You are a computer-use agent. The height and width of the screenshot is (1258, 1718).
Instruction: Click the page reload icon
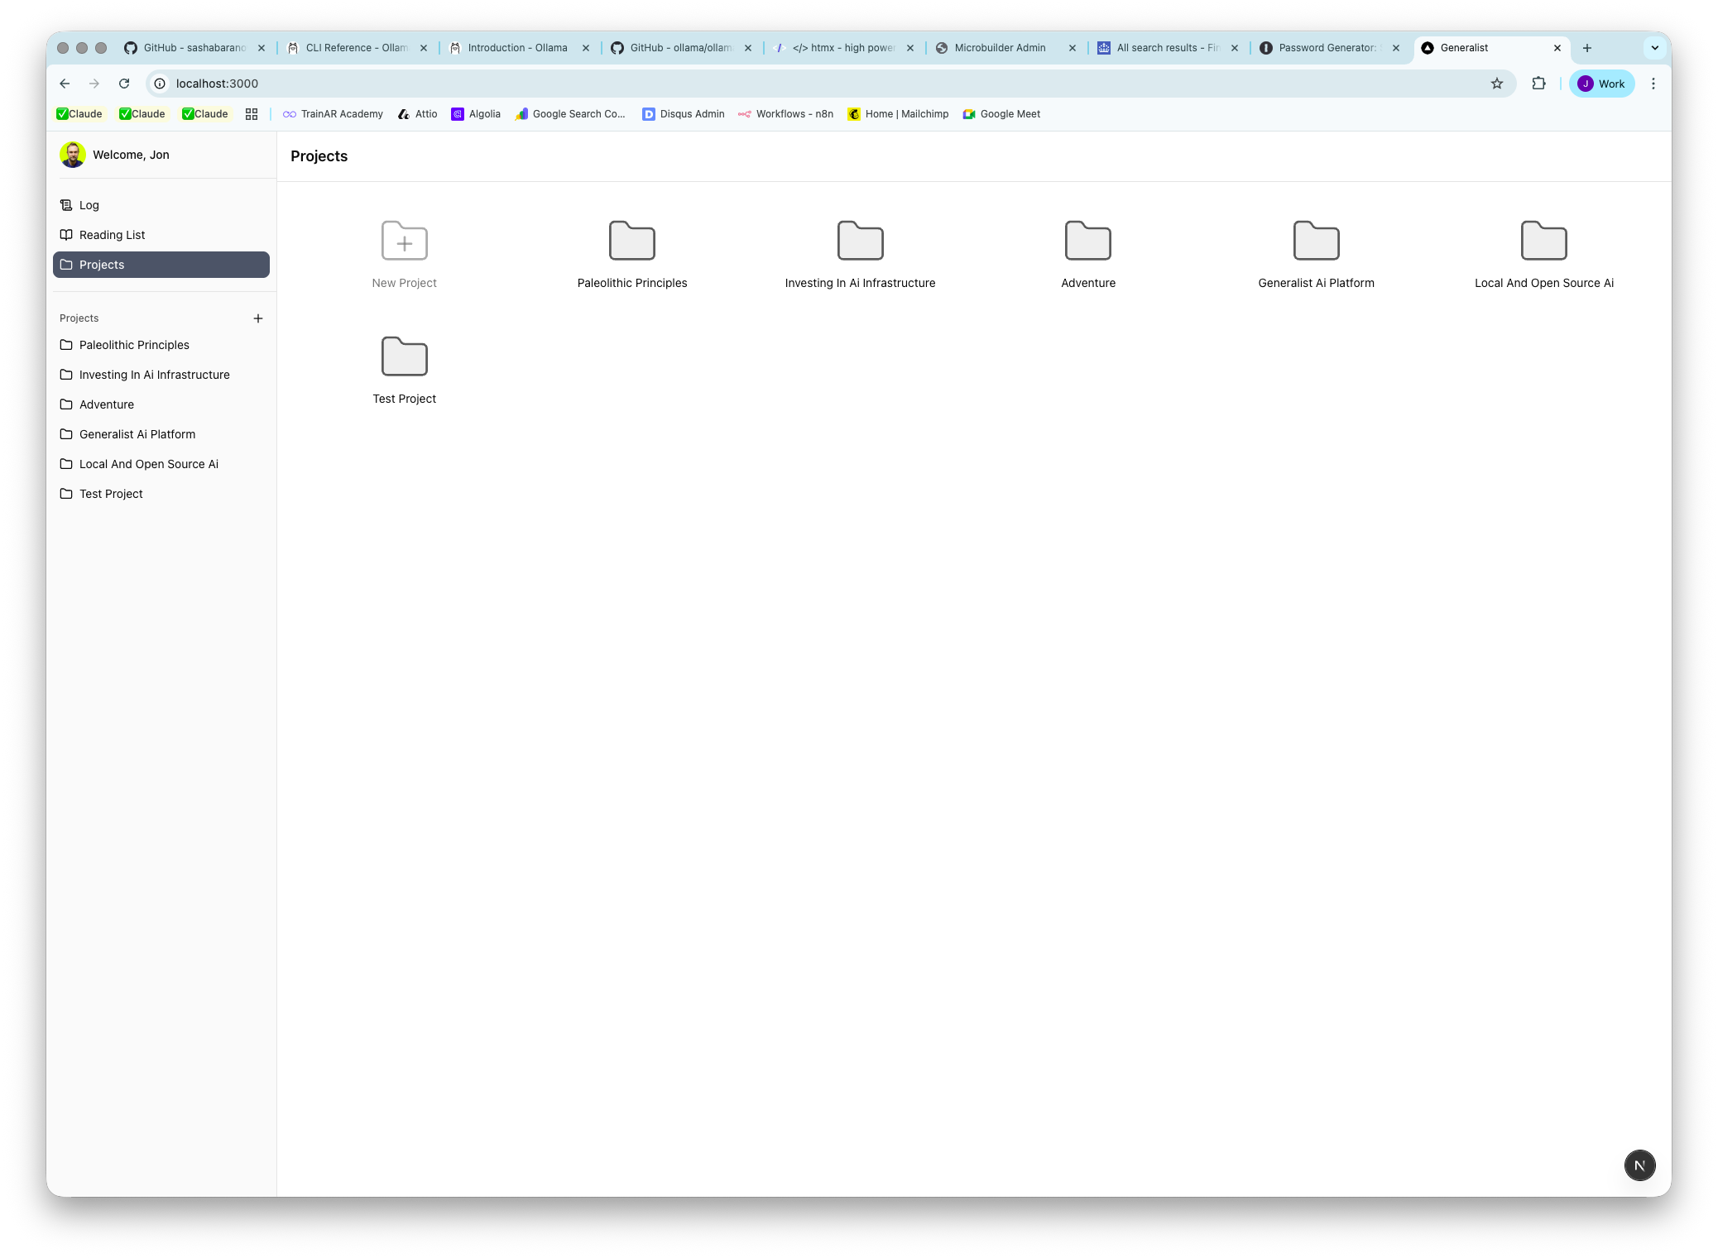[x=125, y=84]
